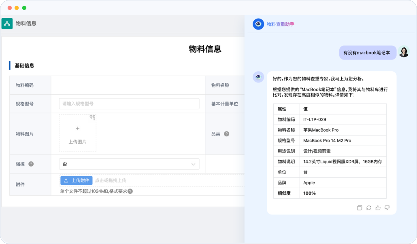Open the help icon after 格式要求
The image size is (417, 244).
pyautogui.click(x=130, y=191)
